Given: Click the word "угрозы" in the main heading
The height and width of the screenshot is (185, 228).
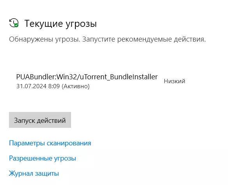Looking at the screenshot, I should (81, 24).
